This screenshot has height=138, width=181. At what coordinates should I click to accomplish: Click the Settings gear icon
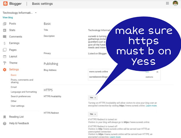coord(5,70)
